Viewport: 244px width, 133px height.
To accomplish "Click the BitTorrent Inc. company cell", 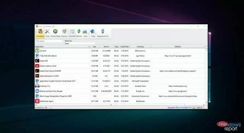I will [x=140, y=51].
